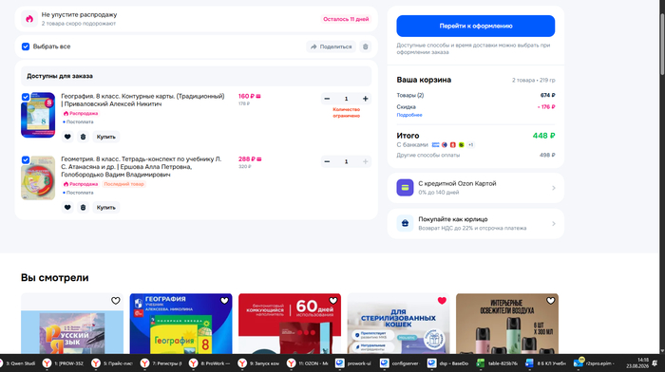Favorite the 60 дней cat litter card
Image resolution: width=665 pixels, height=372 pixels.
tap(333, 301)
